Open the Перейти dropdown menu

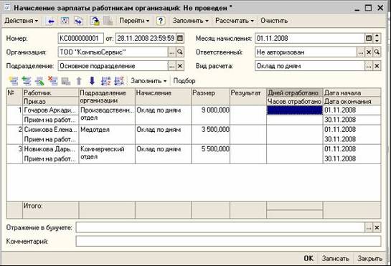(134, 21)
